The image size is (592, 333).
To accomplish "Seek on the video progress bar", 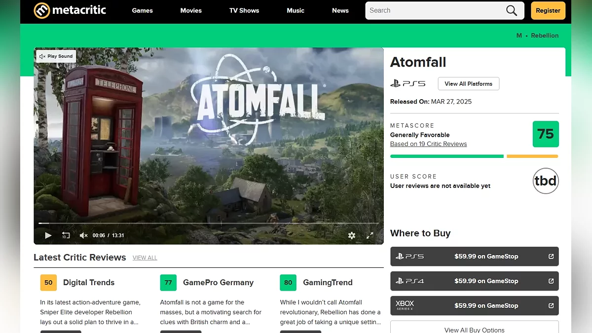I will [x=207, y=223].
